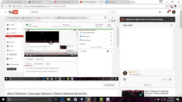Click the Live dashboard button

tap(109, 85)
